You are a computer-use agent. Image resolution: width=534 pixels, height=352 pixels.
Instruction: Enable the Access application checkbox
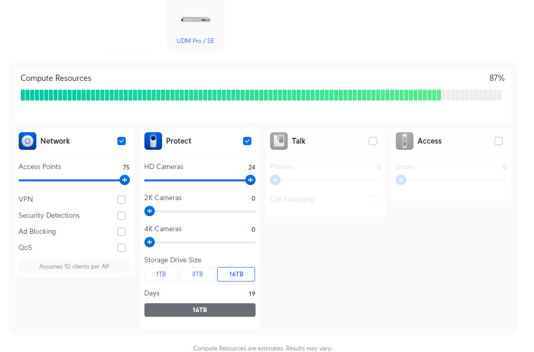[499, 141]
